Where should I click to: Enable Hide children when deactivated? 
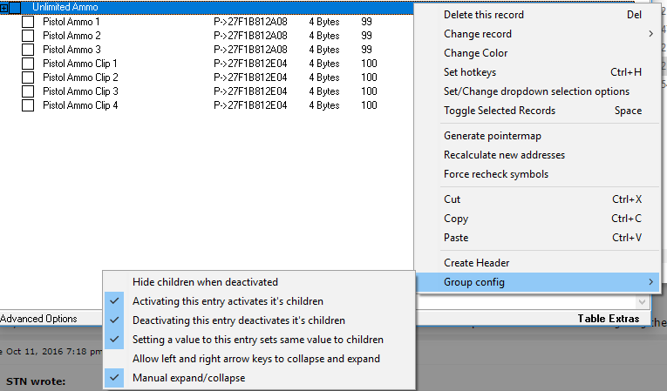(205, 282)
